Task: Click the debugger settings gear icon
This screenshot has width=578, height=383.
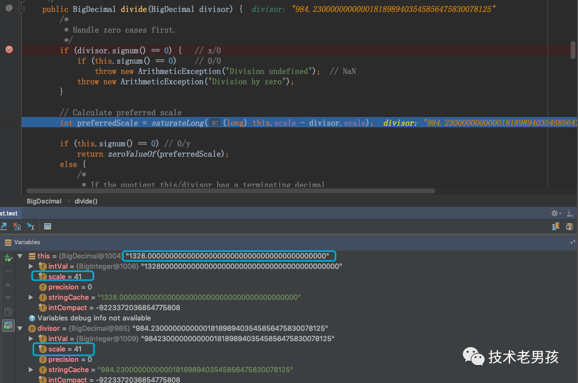Action: 555,213
